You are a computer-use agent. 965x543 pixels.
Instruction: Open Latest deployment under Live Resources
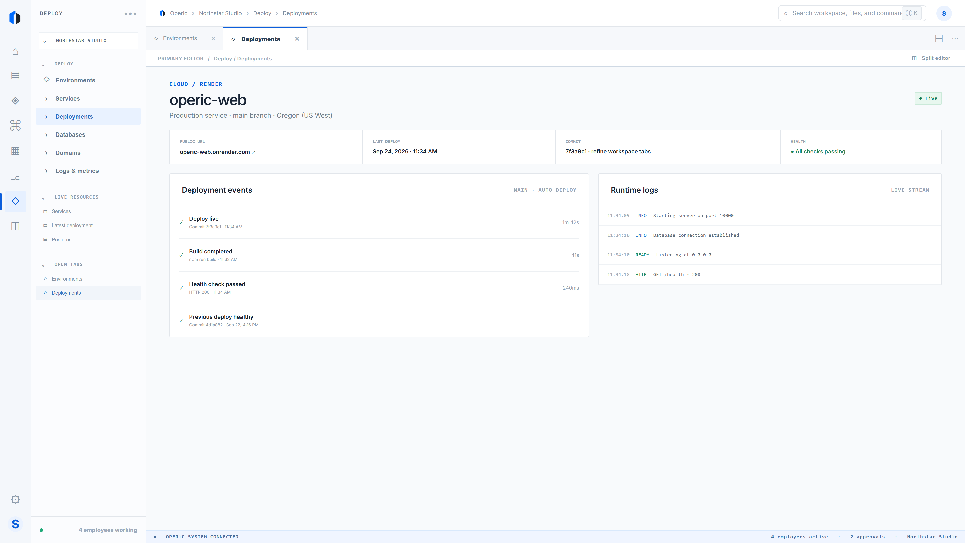(x=88, y=225)
